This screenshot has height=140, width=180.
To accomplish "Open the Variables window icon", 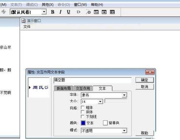I will tap(104, 12).
